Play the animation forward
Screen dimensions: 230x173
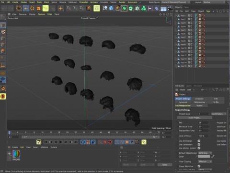tap(61, 142)
